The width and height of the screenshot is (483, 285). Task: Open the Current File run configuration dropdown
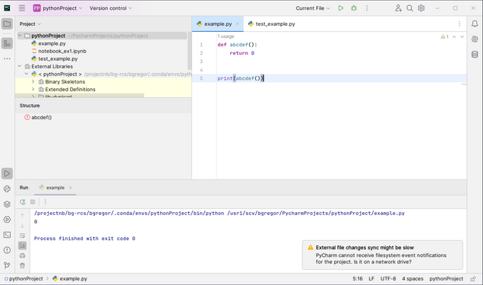click(x=313, y=8)
